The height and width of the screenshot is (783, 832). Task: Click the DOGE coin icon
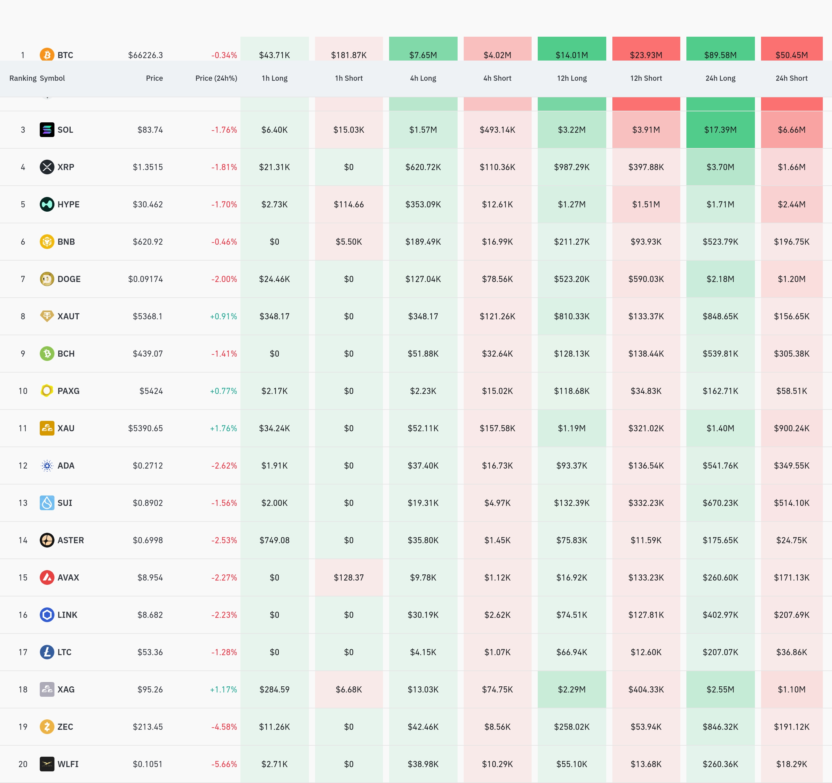(47, 279)
